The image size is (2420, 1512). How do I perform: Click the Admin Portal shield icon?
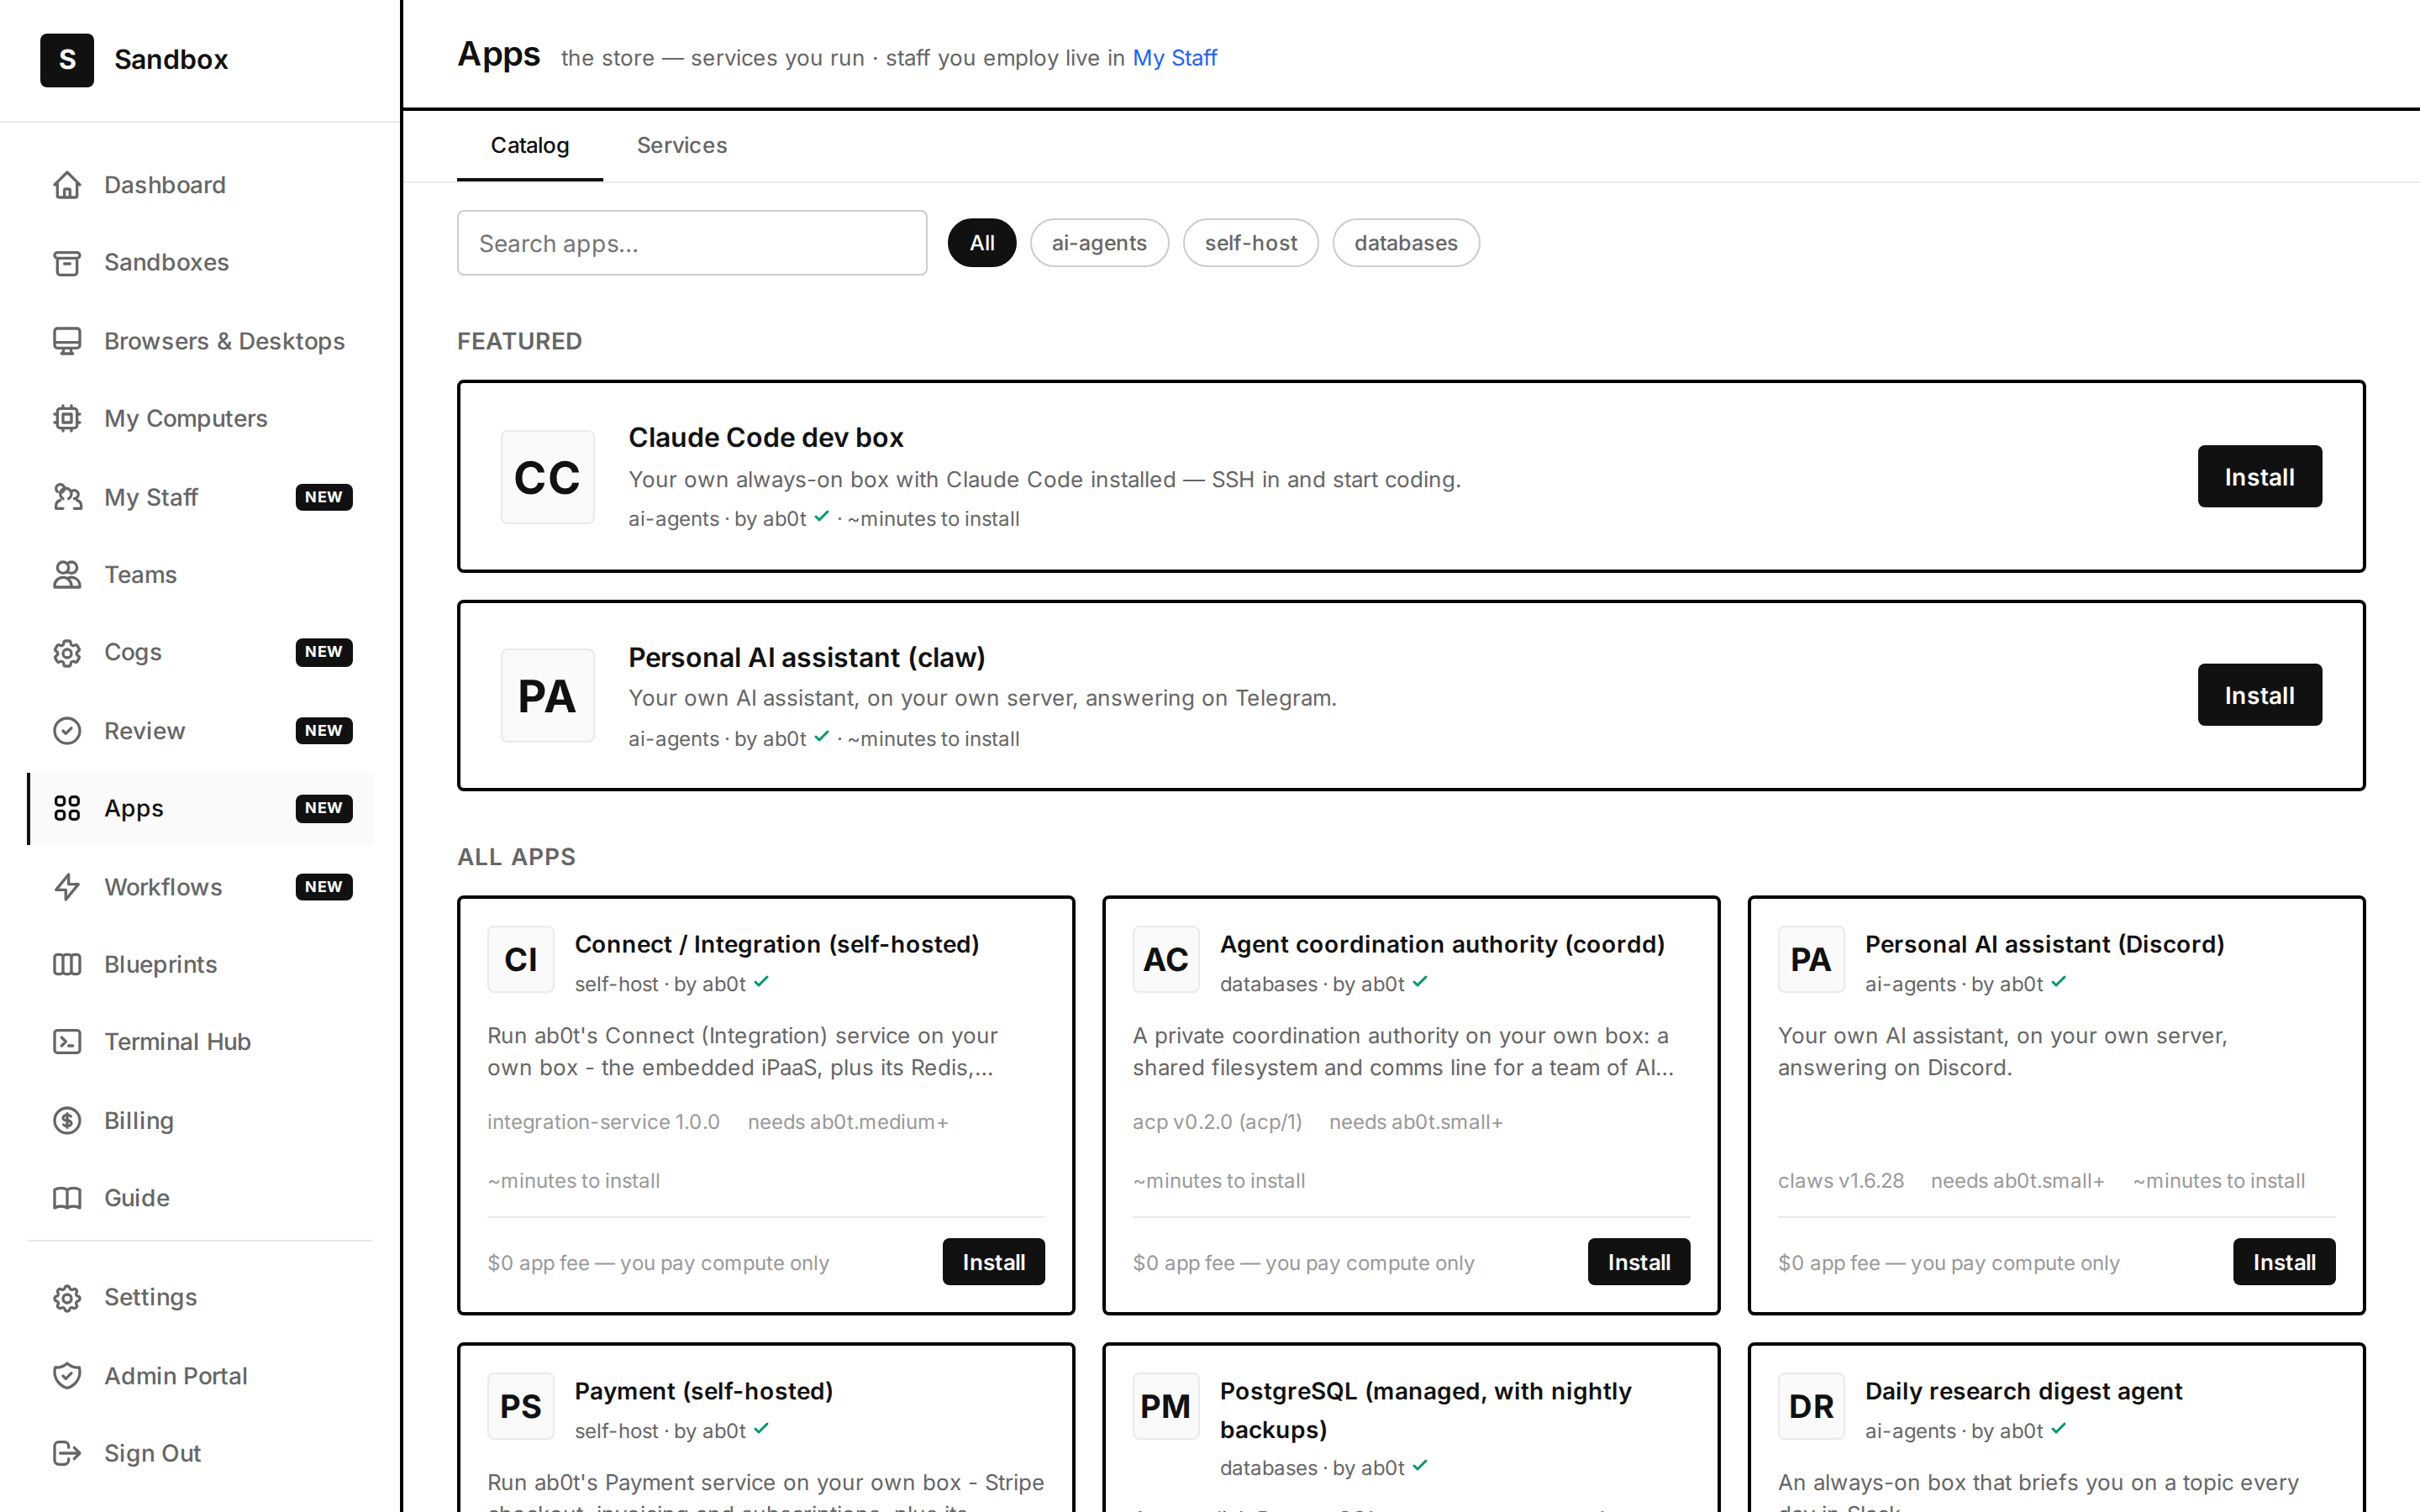tap(67, 1376)
